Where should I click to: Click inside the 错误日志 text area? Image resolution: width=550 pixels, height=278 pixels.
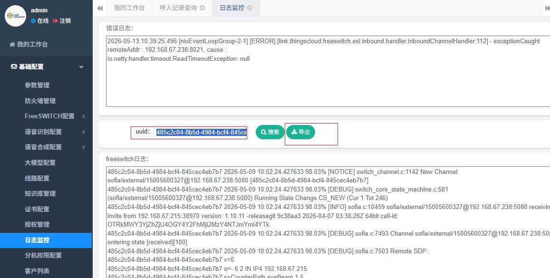coord(328,71)
